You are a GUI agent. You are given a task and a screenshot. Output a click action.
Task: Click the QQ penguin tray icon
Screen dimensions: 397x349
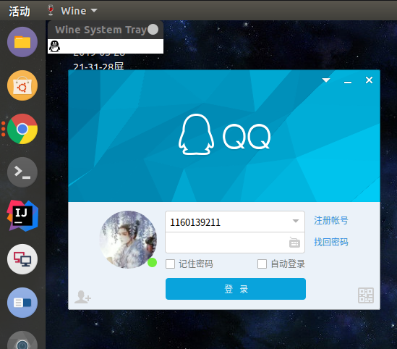pyautogui.click(x=54, y=46)
